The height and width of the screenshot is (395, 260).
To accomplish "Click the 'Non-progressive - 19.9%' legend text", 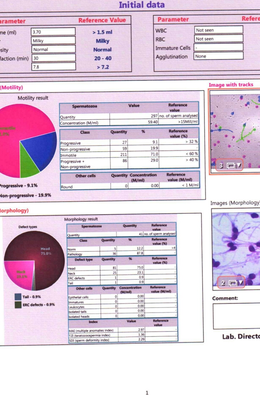I will click(x=25, y=195).
